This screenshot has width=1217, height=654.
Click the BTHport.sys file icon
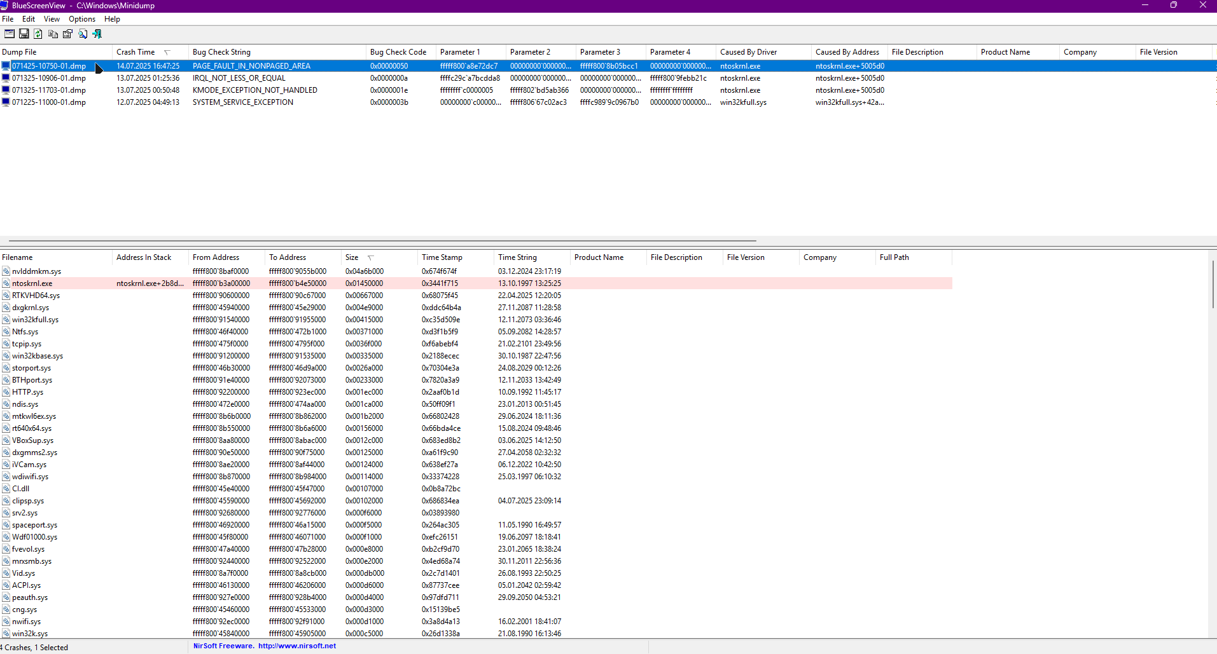coord(6,380)
